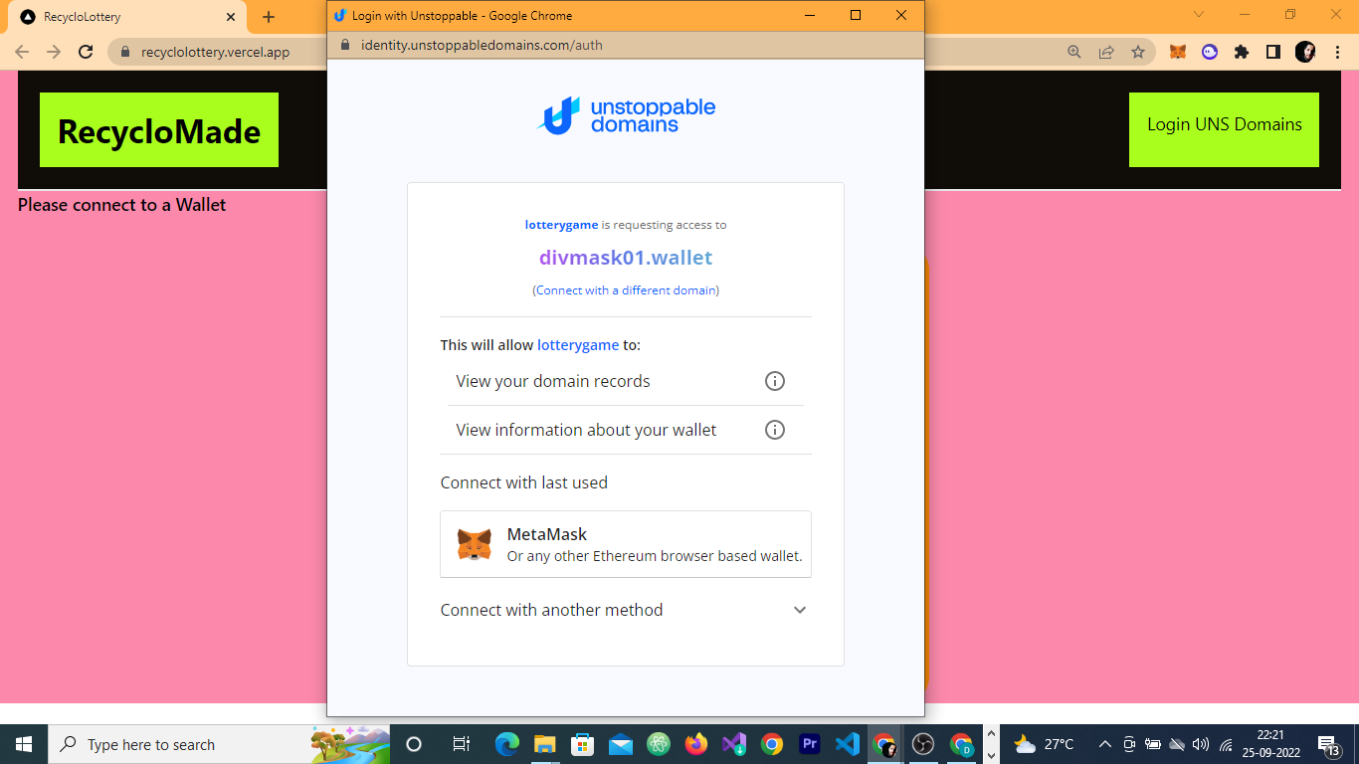Open VS Code from taskbar
The image size is (1359, 764).
pos(848,744)
